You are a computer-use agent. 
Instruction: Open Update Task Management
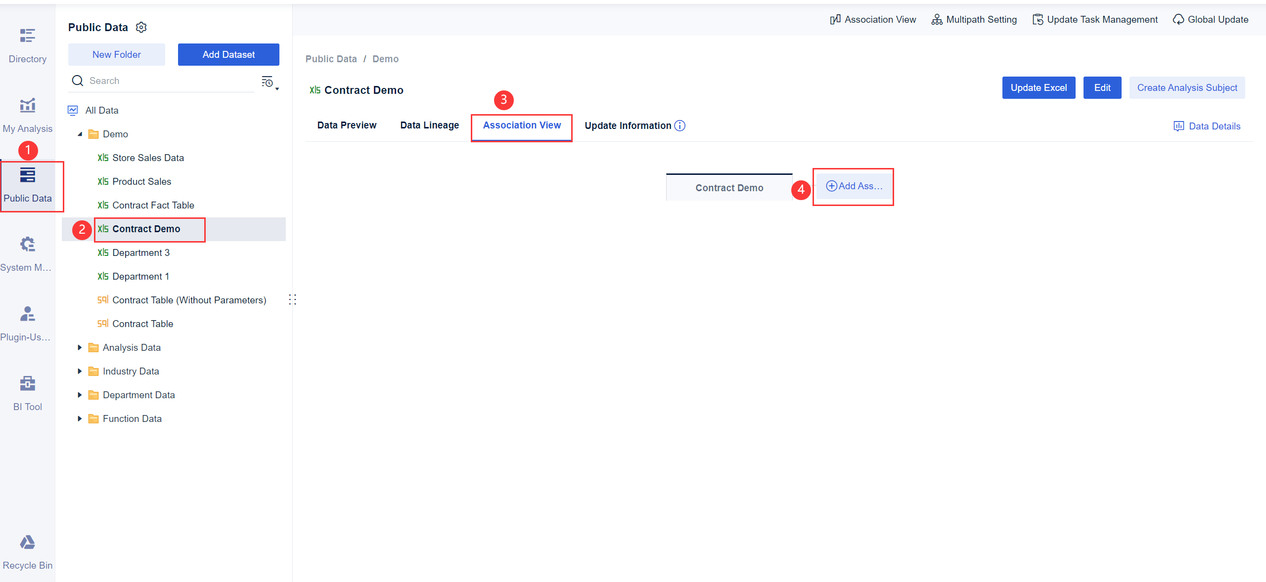(1037, 19)
